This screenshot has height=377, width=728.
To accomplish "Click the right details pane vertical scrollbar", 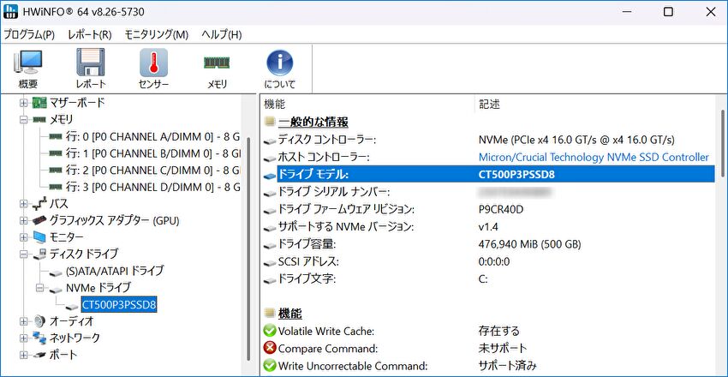I will pyautogui.click(x=722, y=143).
